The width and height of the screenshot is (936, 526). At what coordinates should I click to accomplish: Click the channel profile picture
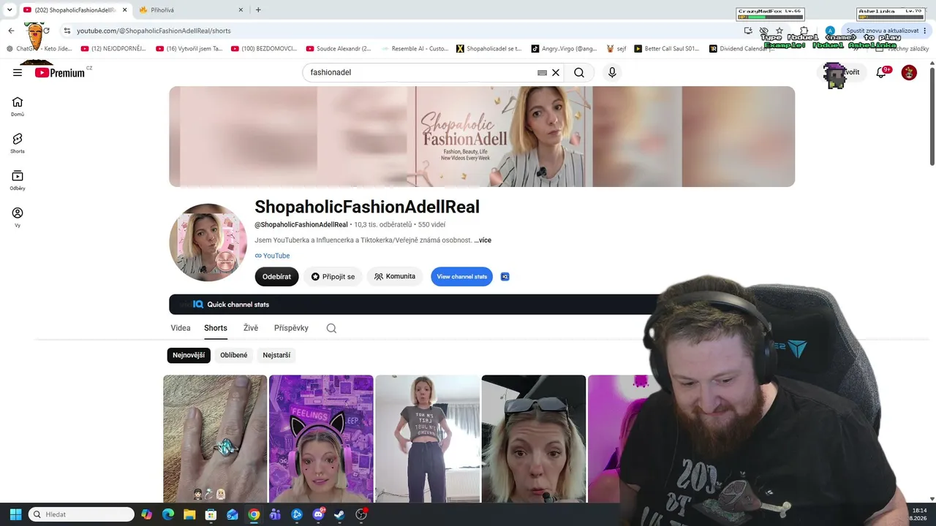coord(208,243)
